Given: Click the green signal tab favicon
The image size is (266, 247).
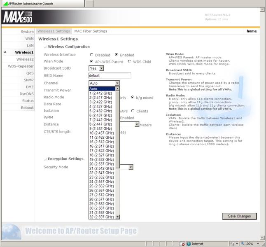Looking at the screenshot, I should [5, 4].
